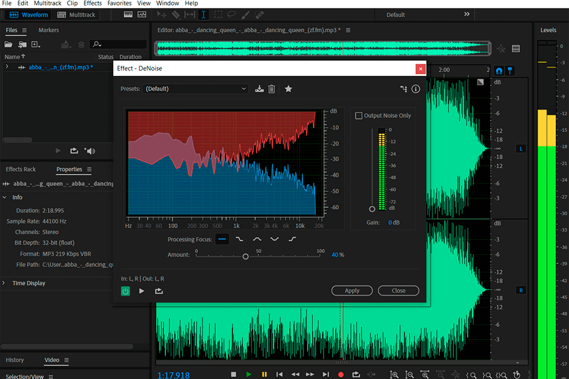Viewport: 569px width, 379px height.
Task: Click the Zoom In icon in the transport bar
Action: [x=394, y=374]
